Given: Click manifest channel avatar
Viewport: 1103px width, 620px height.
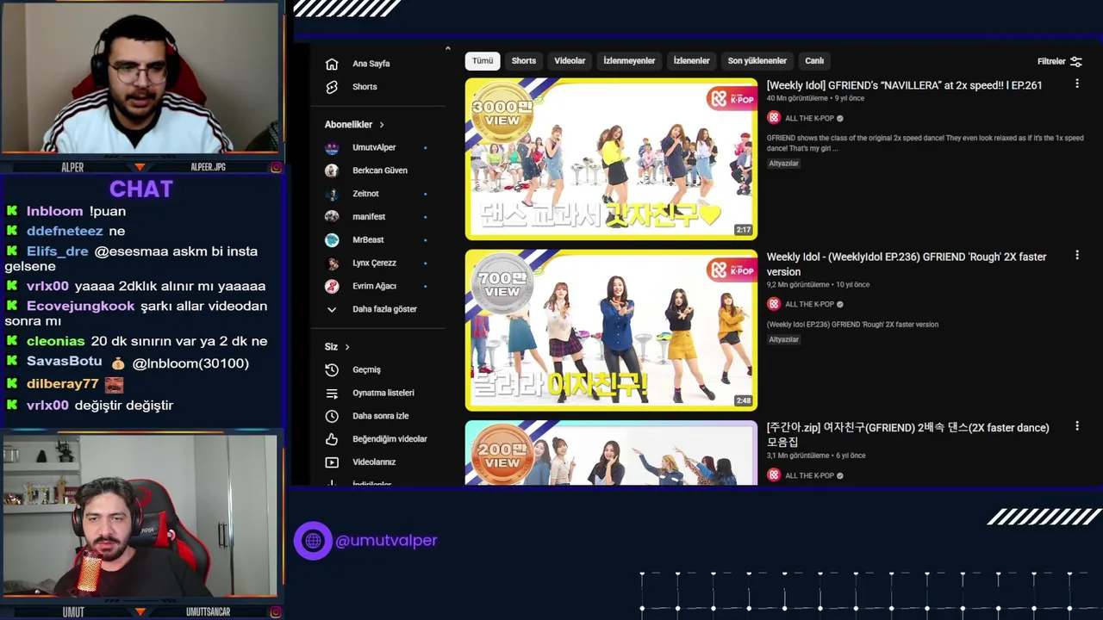Looking at the screenshot, I should click(x=332, y=217).
